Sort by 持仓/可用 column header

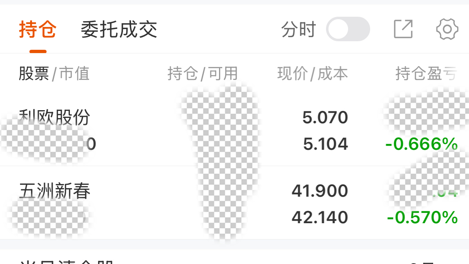[203, 73]
